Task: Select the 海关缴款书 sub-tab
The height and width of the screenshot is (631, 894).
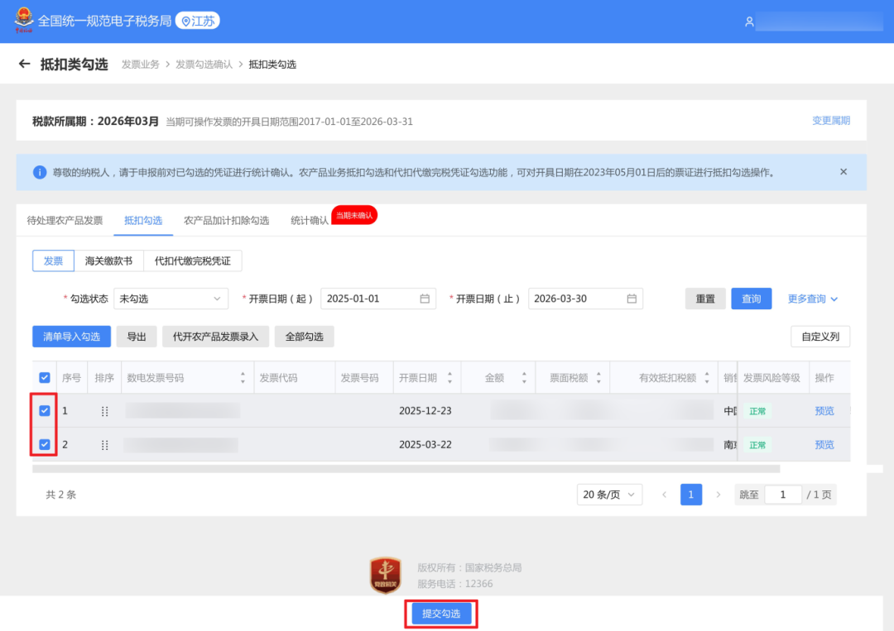Action: click(108, 261)
